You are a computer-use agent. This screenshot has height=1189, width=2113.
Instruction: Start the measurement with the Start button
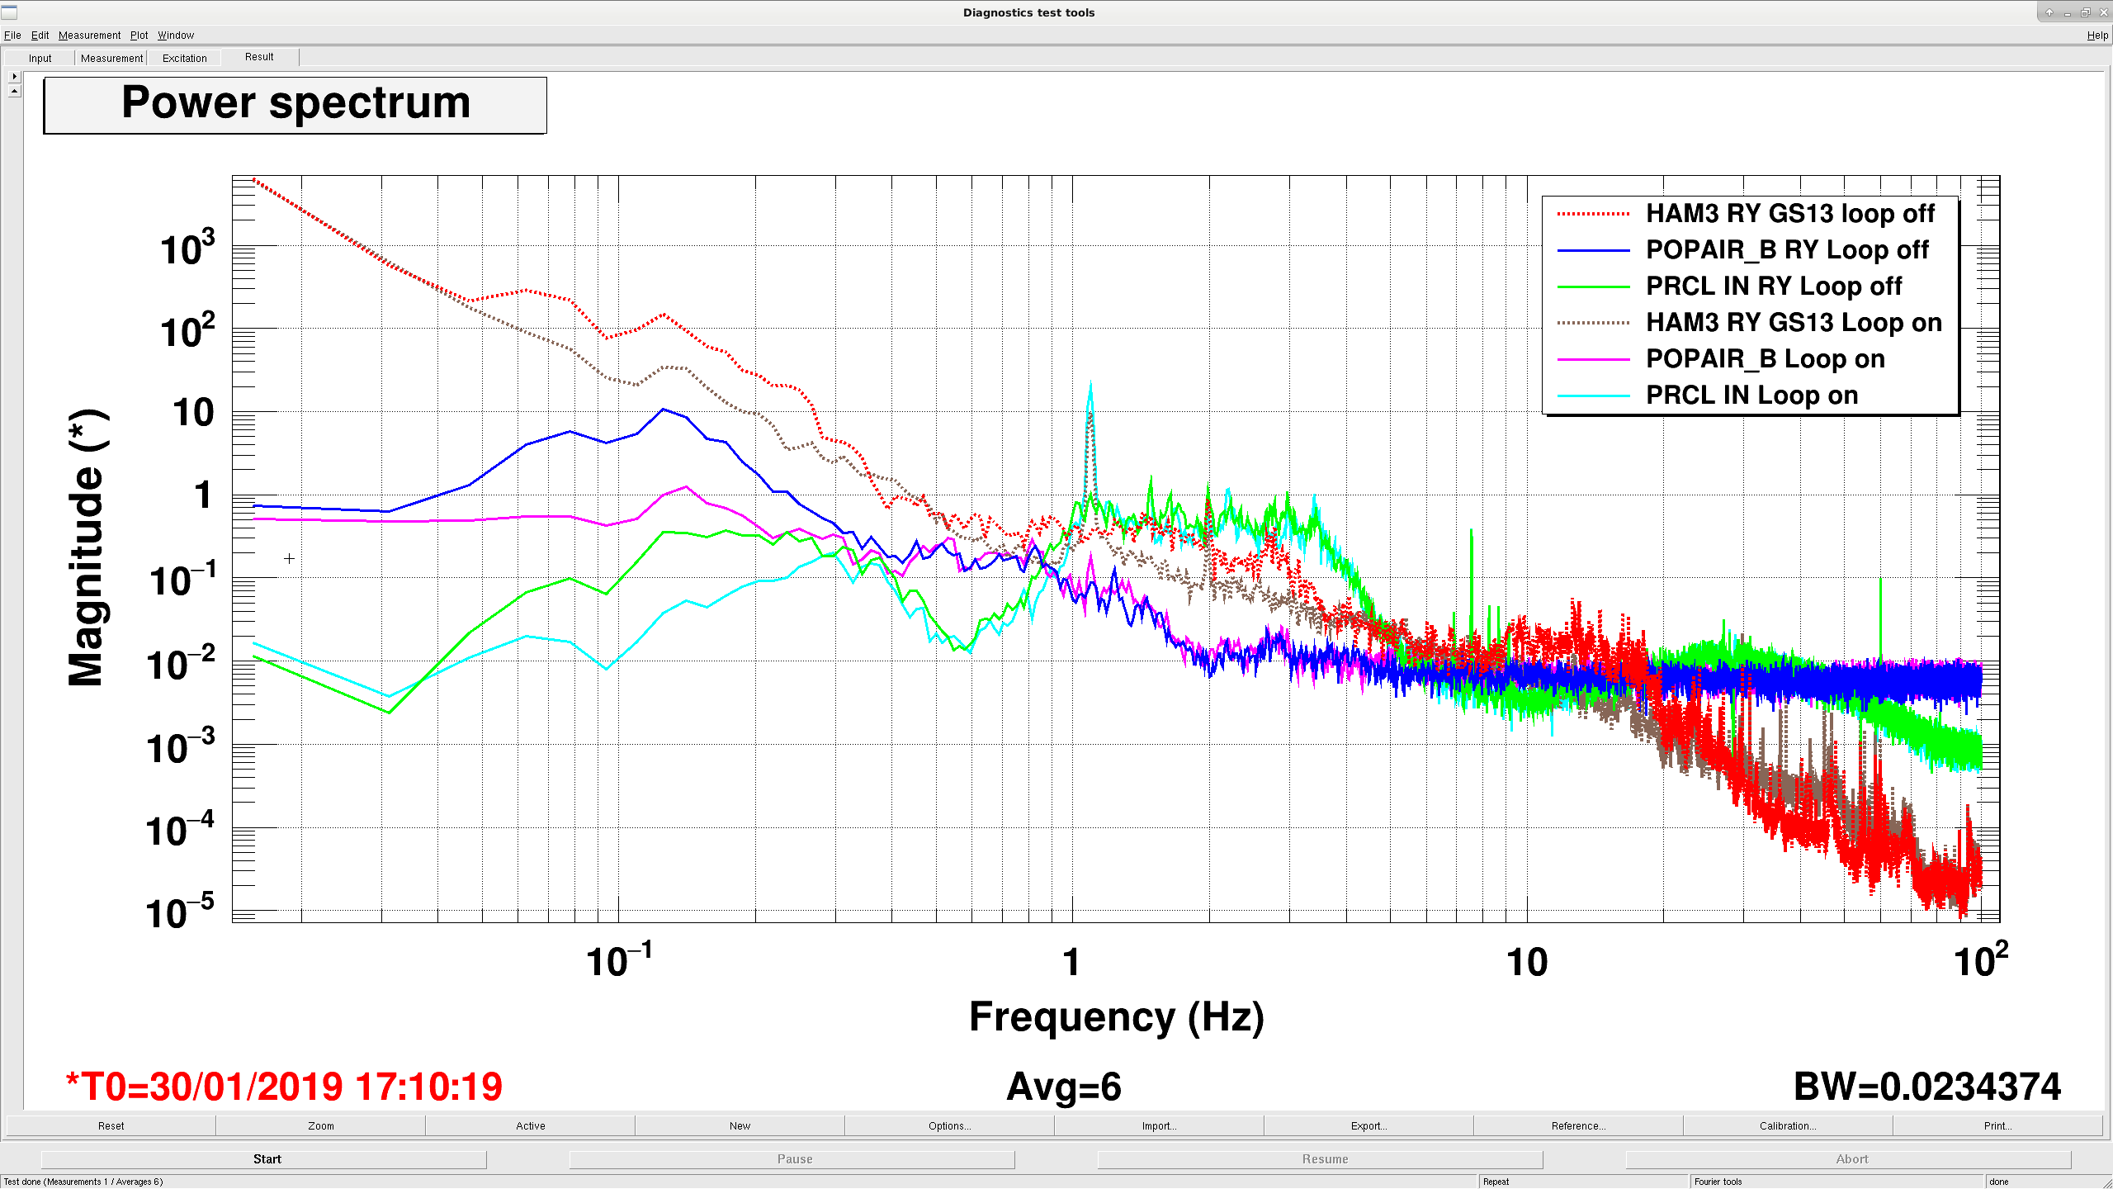coord(267,1158)
